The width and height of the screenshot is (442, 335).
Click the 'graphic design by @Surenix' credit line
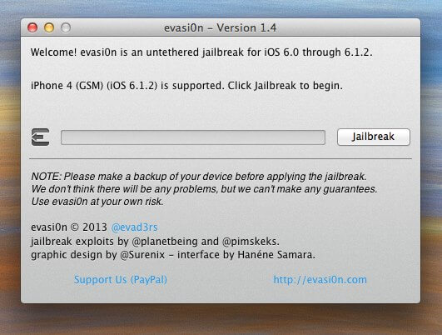pyautogui.click(x=173, y=255)
